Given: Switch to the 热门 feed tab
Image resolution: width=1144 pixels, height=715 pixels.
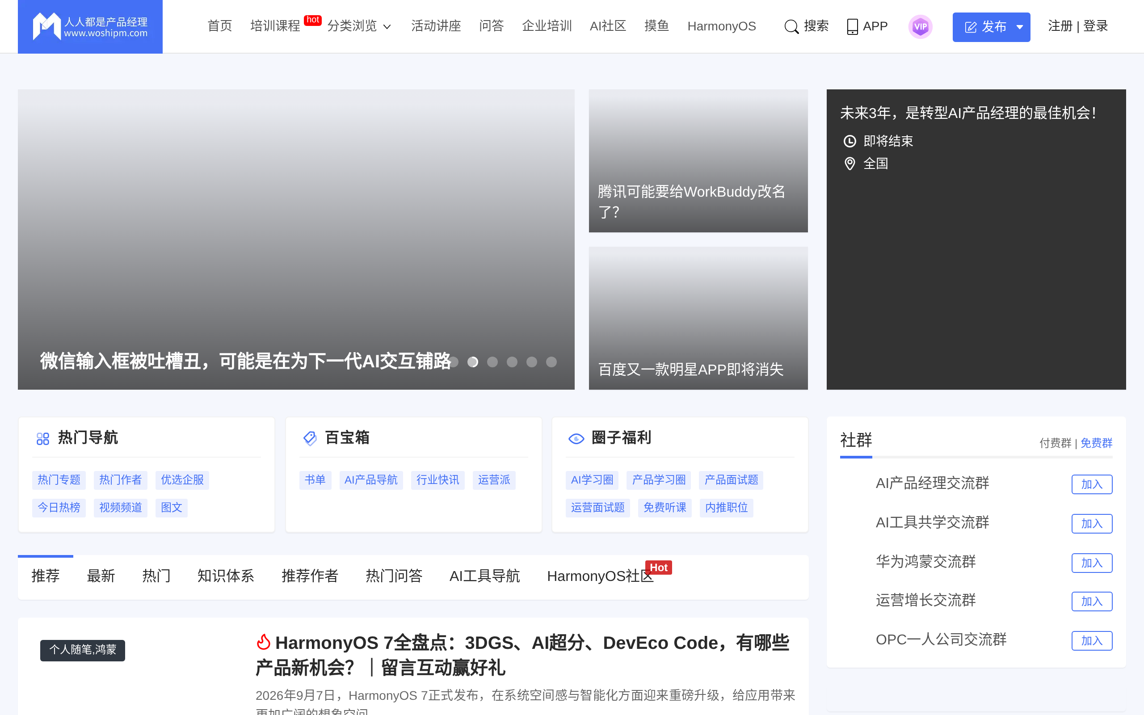Looking at the screenshot, I should click(x=156, y=576).
